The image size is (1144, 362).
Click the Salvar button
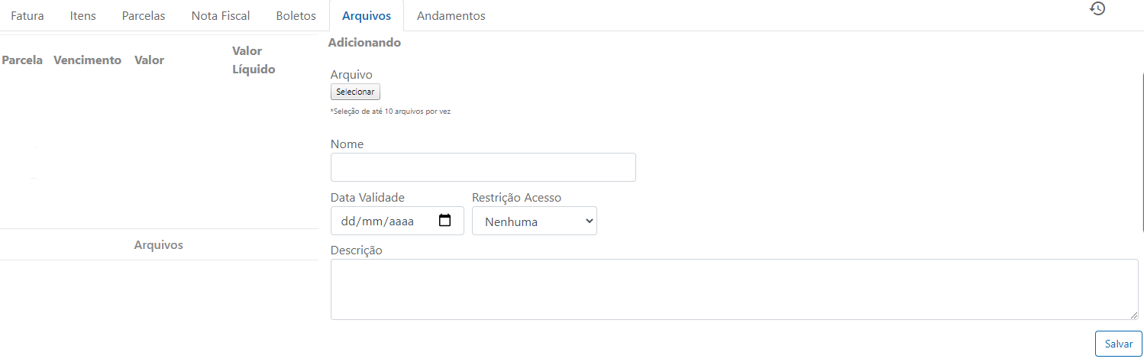tap(1119, 344)
